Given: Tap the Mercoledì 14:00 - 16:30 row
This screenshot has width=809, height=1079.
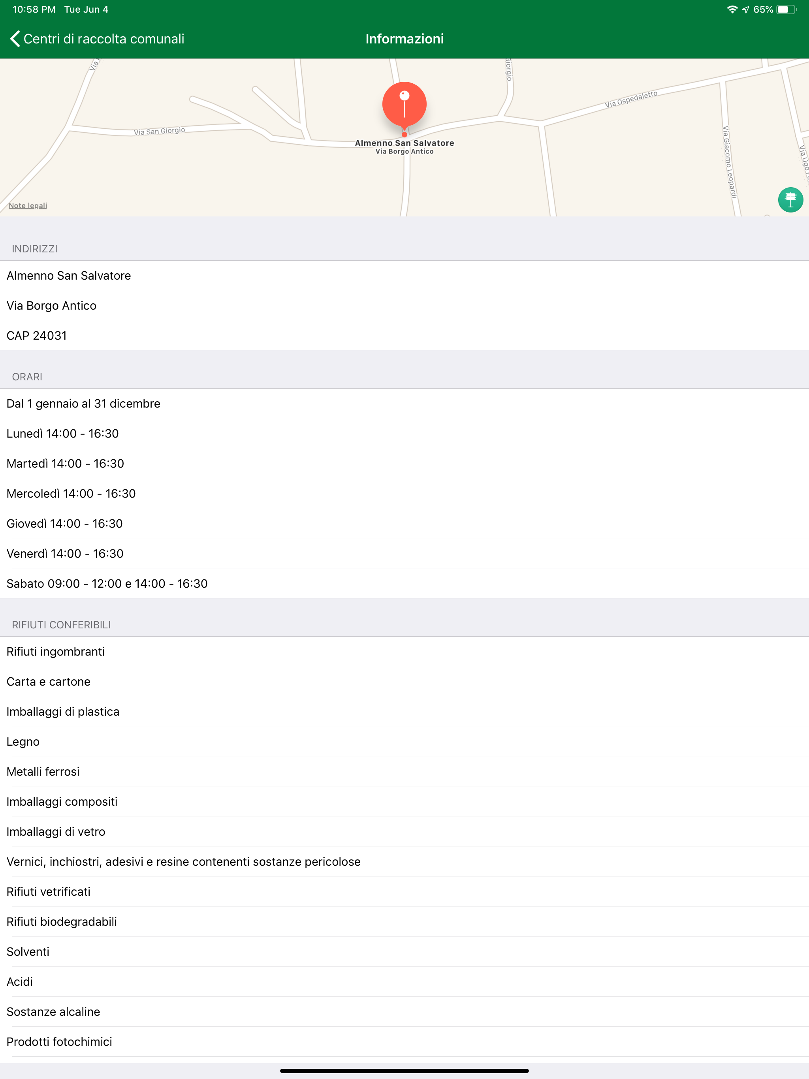Looking at the screenshot, I should [x=404, y=494].
